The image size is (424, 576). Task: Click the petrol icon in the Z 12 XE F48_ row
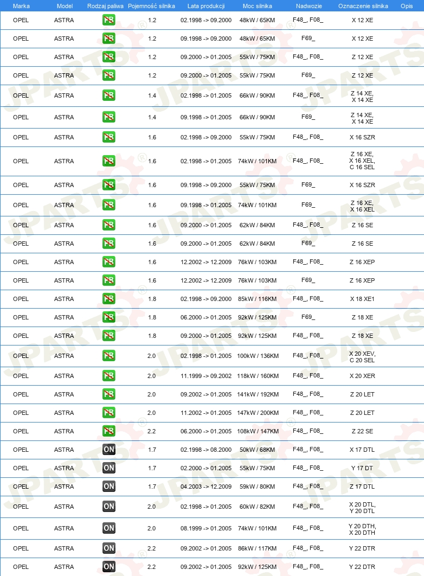point(108,56)
